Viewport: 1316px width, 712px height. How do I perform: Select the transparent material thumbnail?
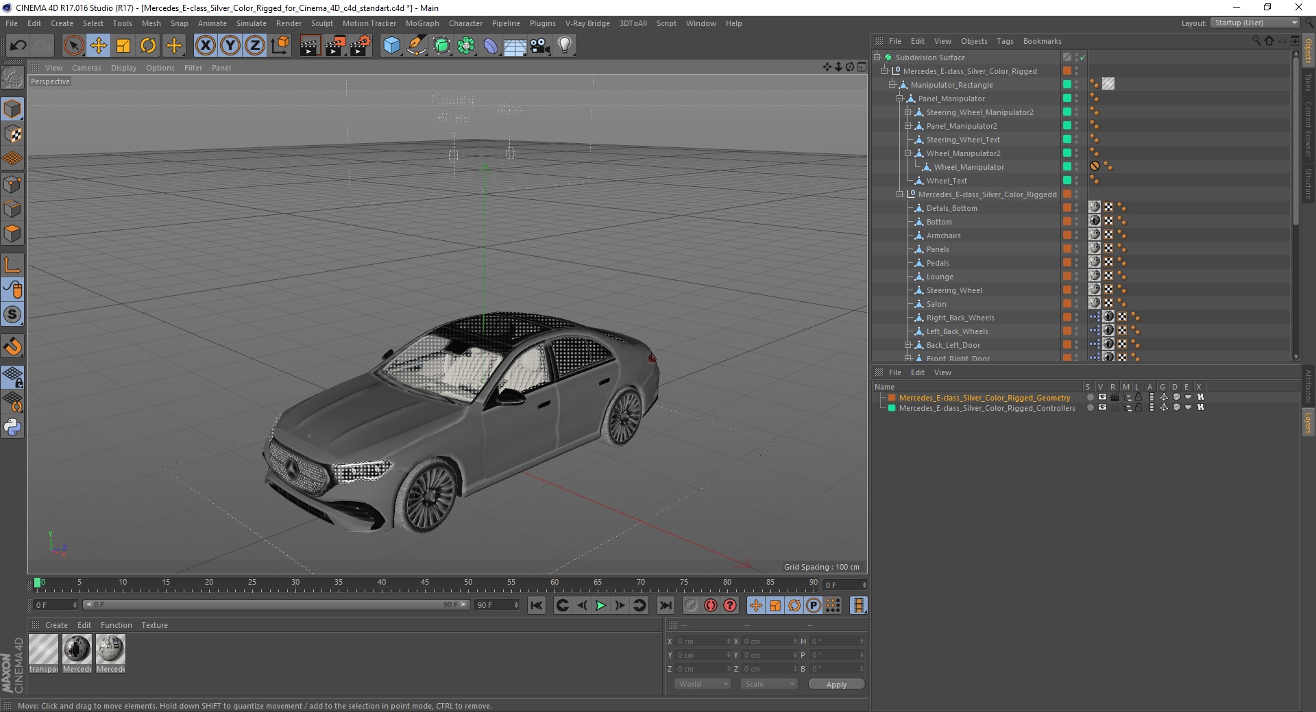[43, 649]
